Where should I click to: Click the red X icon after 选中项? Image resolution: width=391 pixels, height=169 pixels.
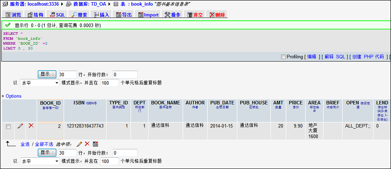pyautogui.click(x=87, y=144)
